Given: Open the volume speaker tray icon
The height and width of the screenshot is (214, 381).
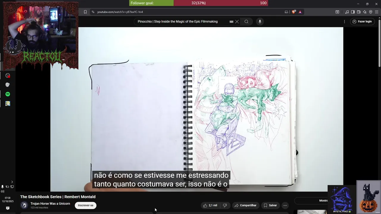Looking at the screenshot, I should click(x=3, y=191).
